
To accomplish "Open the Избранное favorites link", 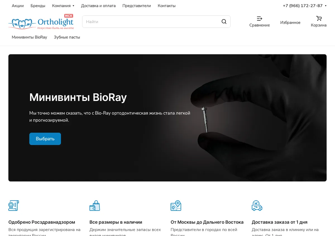I will coord(290,22).
